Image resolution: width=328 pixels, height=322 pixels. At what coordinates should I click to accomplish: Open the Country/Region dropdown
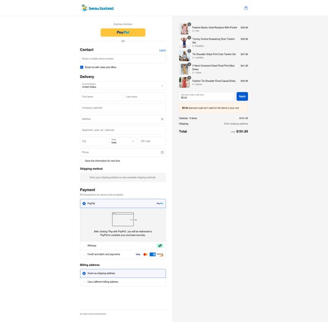click(x=123, y=86)
